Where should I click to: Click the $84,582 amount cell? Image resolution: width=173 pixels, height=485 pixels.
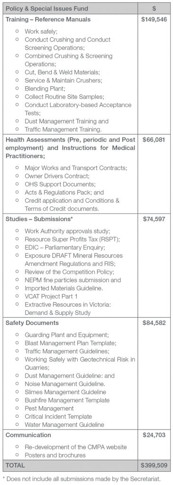pyautogui.click(x=155, y=323)
